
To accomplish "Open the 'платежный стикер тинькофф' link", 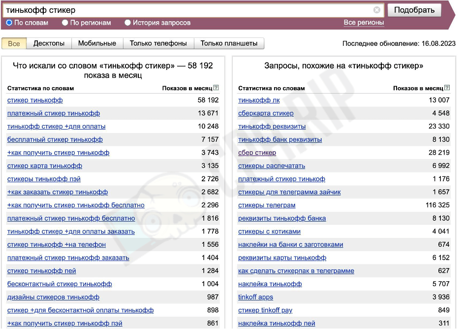I will [x=54, y=113].
